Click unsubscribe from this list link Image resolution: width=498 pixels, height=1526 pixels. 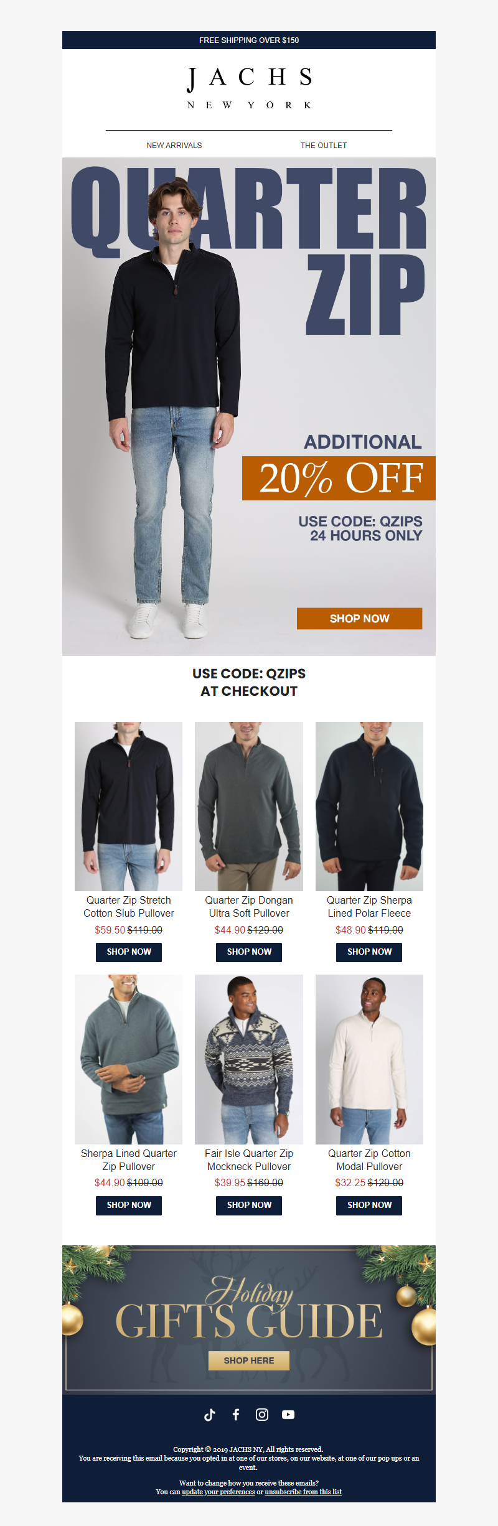coord(303,1492)
